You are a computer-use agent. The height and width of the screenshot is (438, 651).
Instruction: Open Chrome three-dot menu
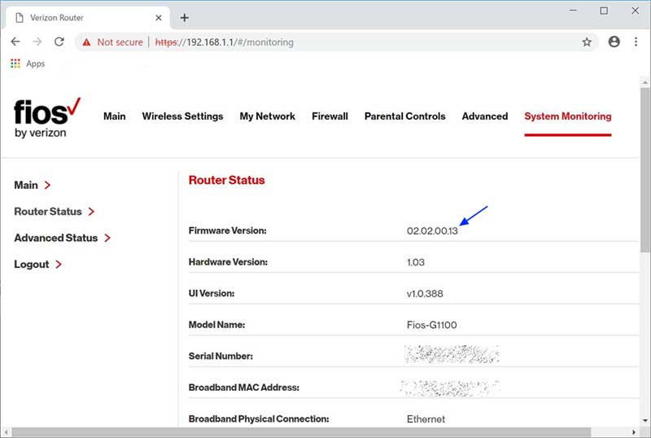click(636, 42)
